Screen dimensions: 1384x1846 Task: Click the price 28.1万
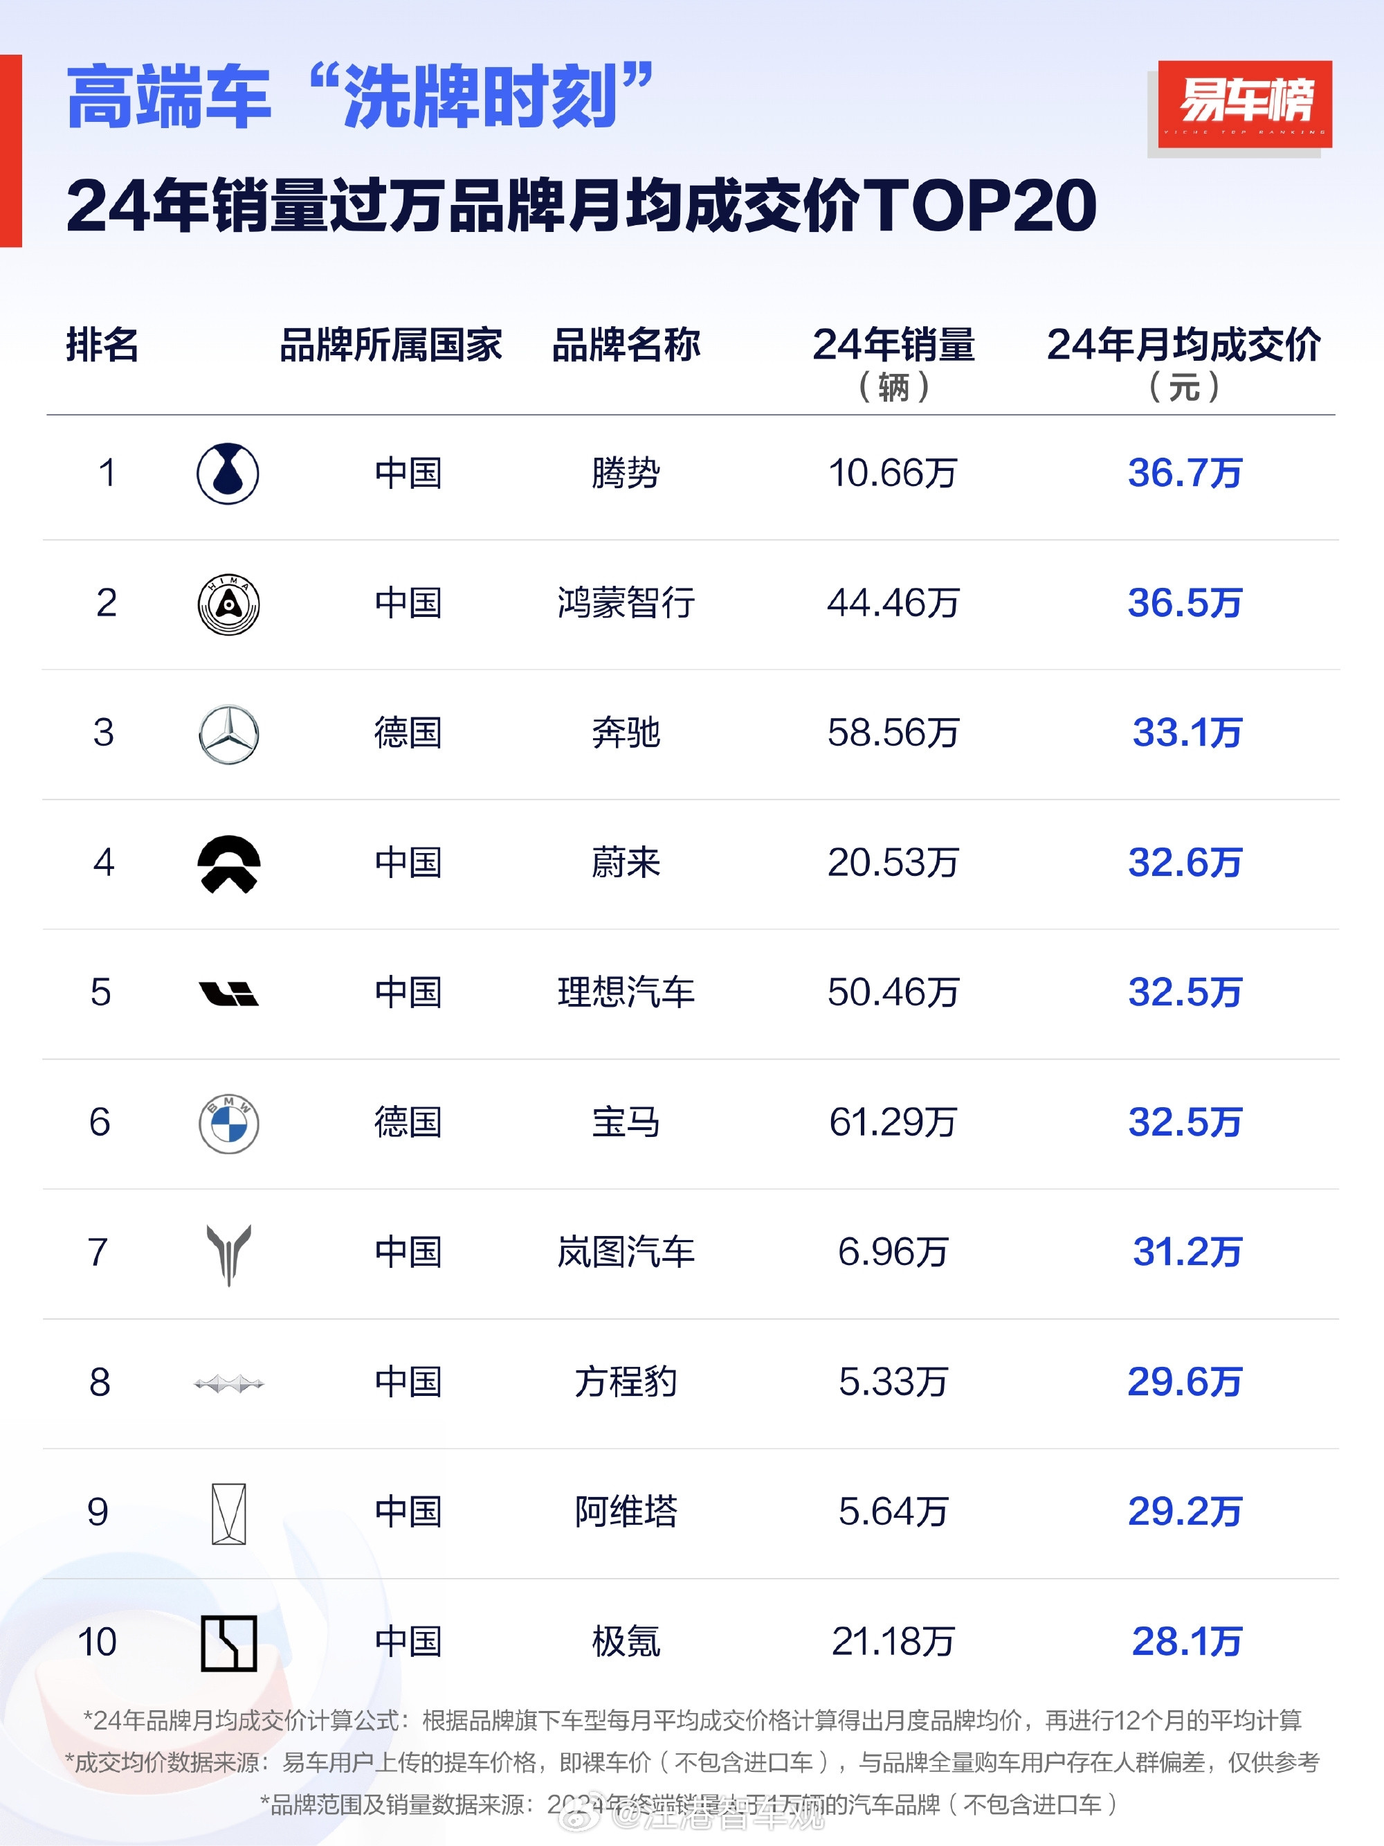pos(1187,1642)
